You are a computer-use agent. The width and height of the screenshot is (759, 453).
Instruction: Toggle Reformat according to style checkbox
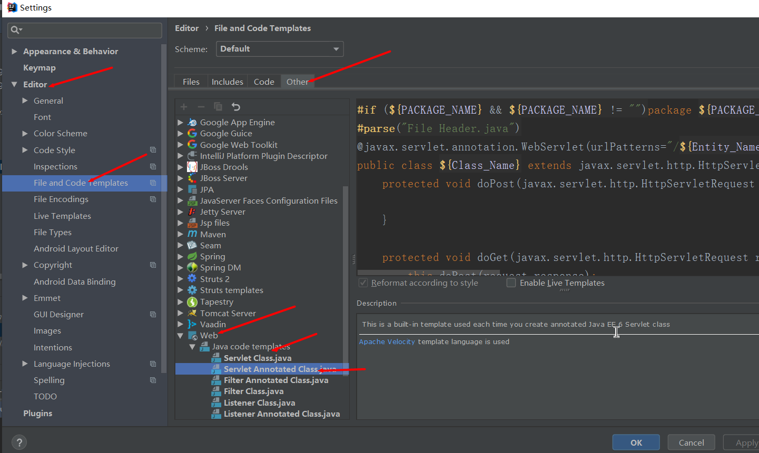363,283
